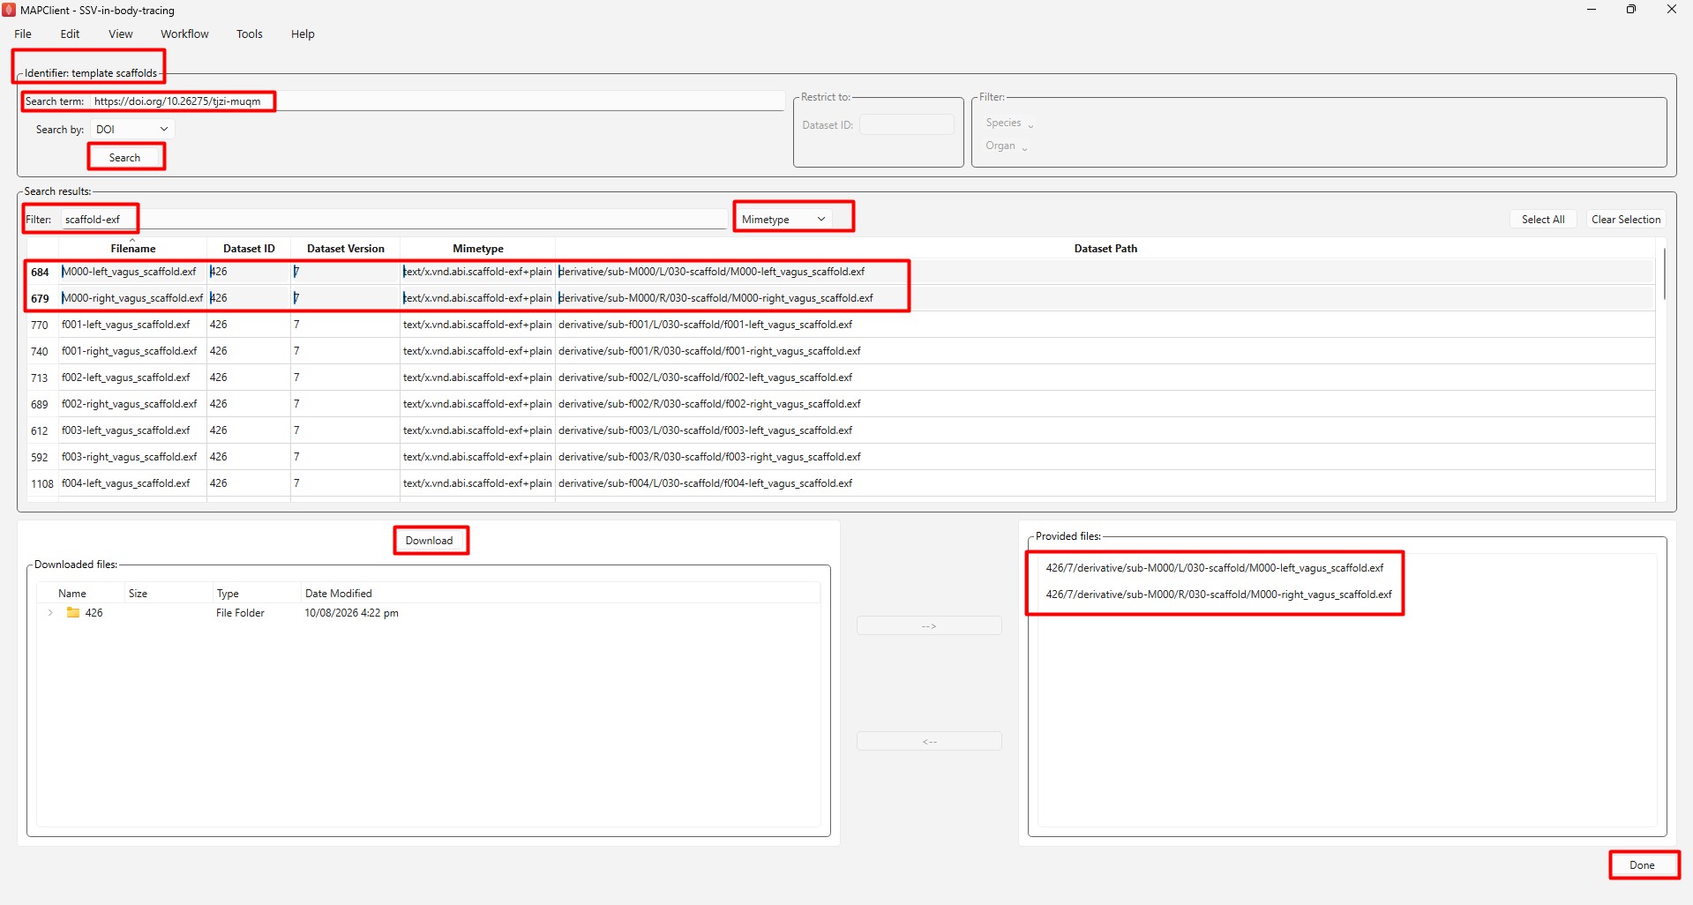Sort by the Dataset Path column header
Image resolution: width=1693 pixels, height=905 pixels.
(x=1105, y=248)
